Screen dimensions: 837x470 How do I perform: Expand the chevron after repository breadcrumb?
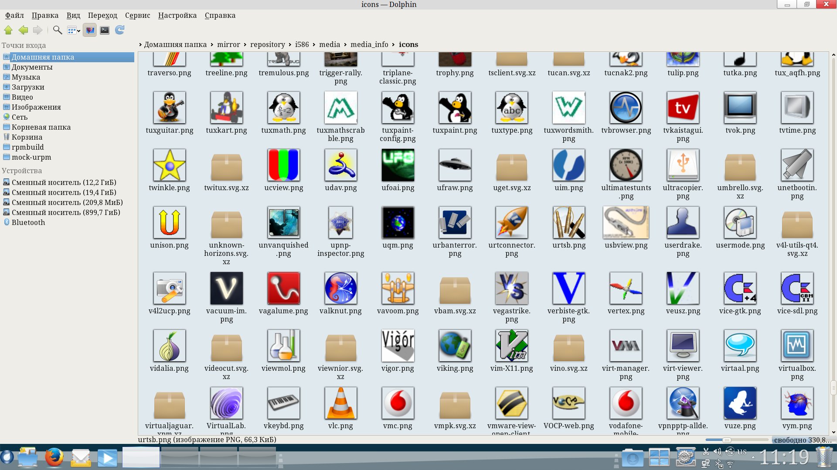pos(290,45)
